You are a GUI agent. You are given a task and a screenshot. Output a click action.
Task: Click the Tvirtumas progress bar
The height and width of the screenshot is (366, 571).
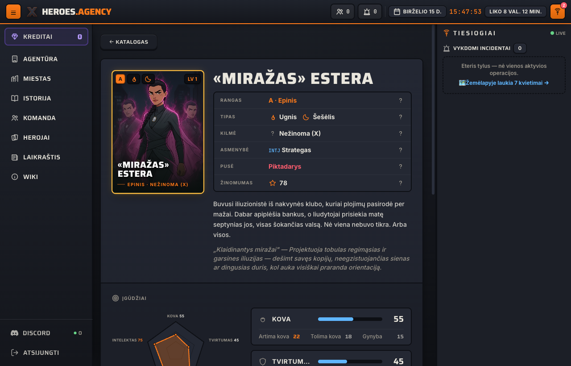tap(350, 362)
